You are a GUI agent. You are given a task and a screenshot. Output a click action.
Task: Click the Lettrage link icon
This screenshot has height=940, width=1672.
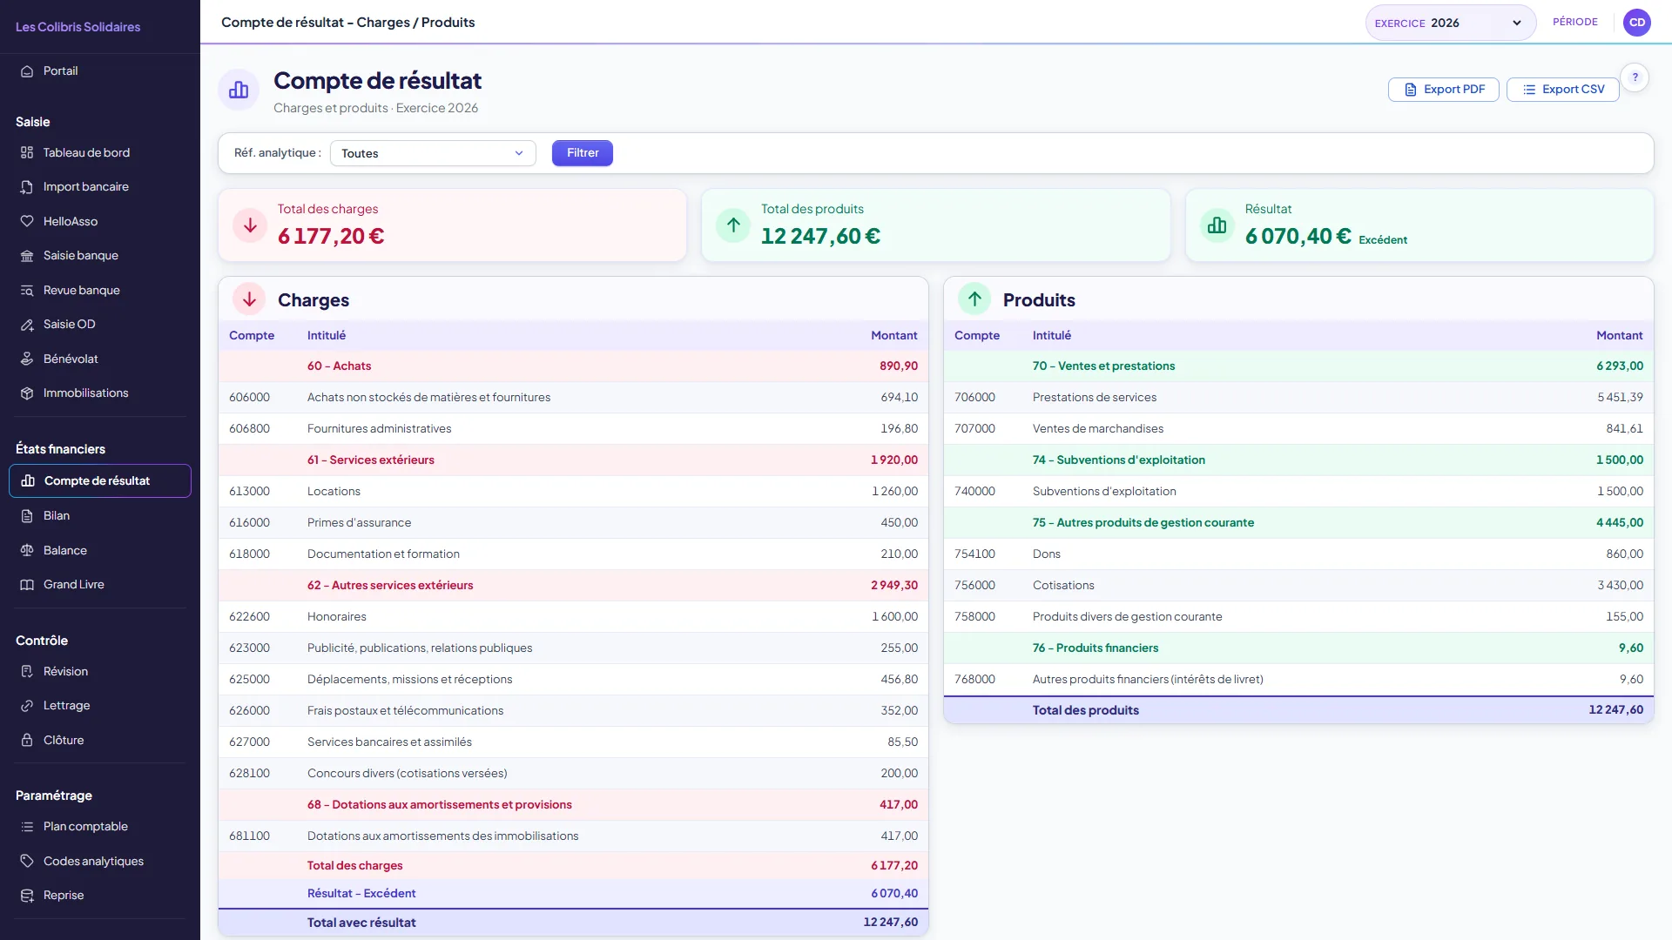click(x=27, y=706)
